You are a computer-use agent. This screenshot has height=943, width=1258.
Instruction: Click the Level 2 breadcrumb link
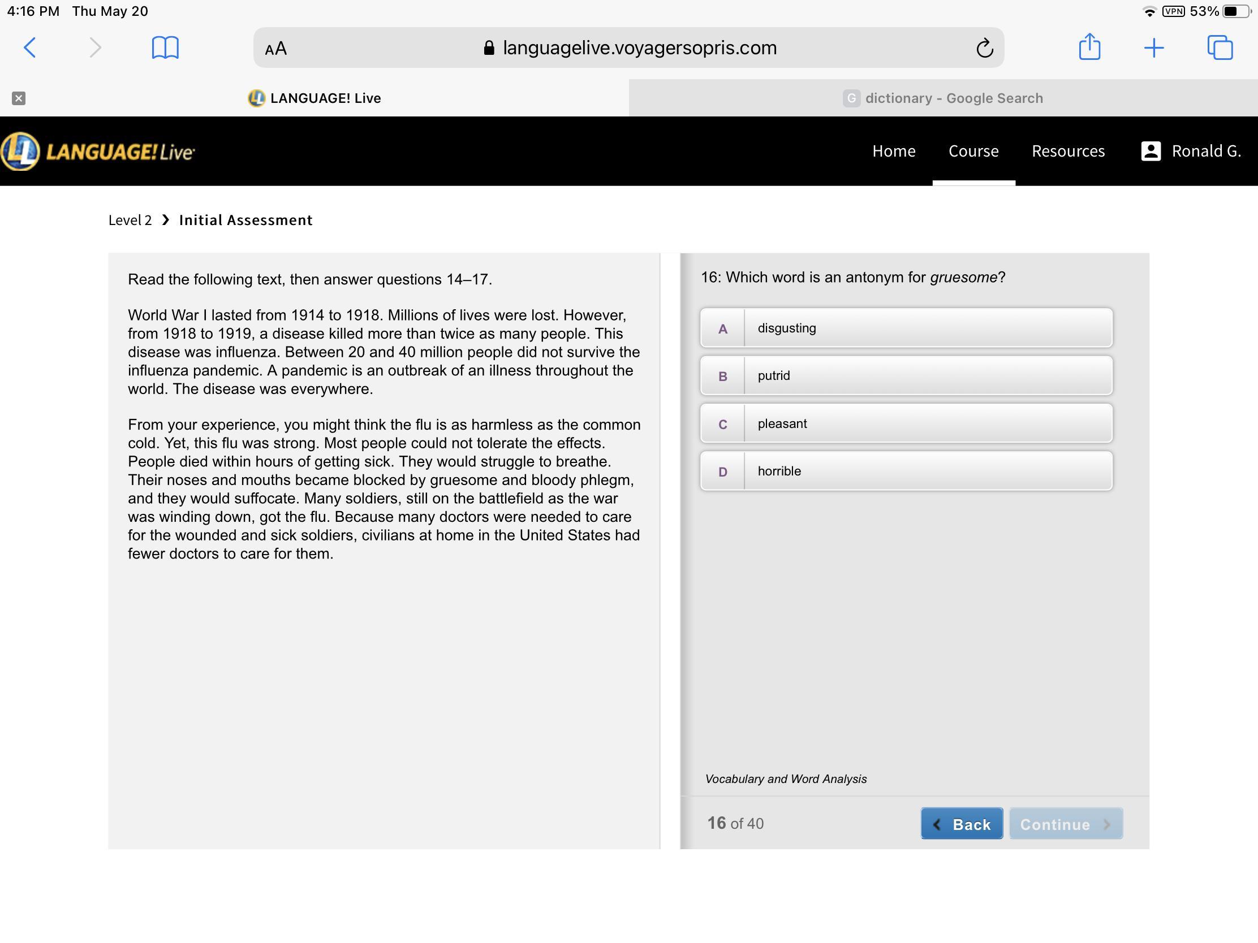tap(130, 220)
